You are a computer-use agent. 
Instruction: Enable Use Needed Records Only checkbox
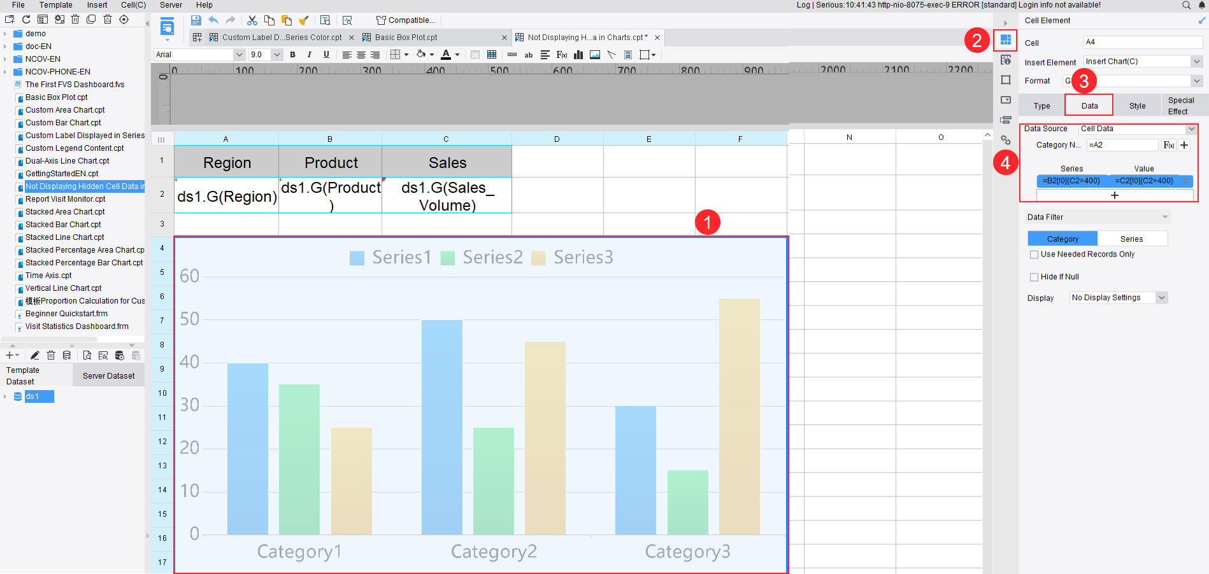coord(1034,255)
